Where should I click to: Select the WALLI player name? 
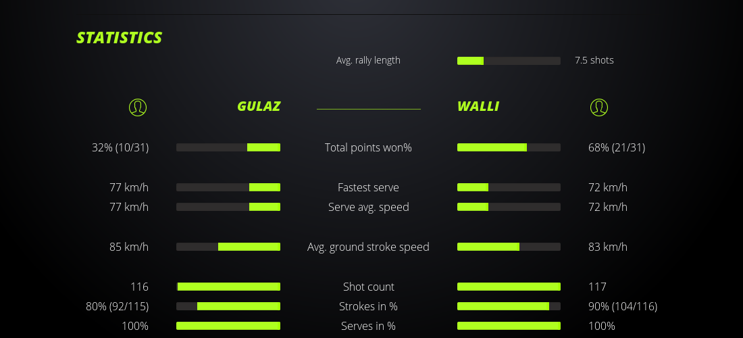coord(478,106)
